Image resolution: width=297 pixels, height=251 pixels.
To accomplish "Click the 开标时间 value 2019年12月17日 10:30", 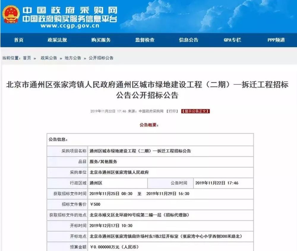I will 111,226.
